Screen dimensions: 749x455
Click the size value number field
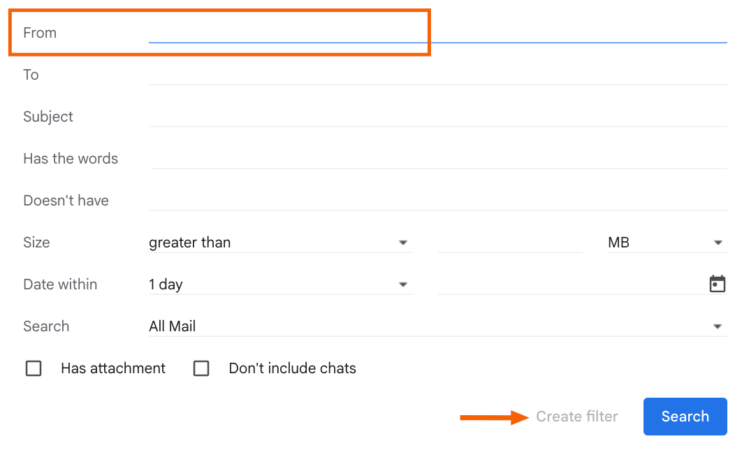point(509,243)
